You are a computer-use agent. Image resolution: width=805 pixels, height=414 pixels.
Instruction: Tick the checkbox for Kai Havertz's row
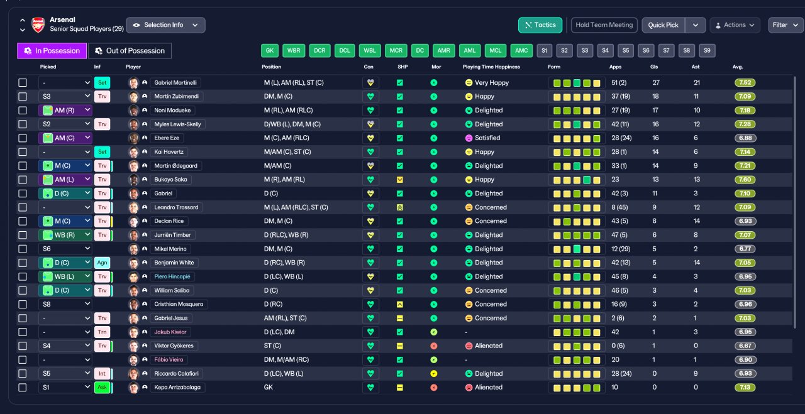coord(23,152)
